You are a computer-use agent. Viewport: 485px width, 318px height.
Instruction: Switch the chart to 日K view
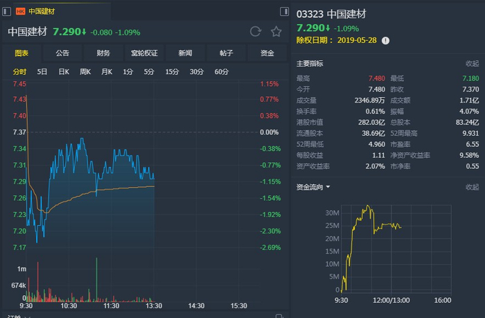point(64,72)
